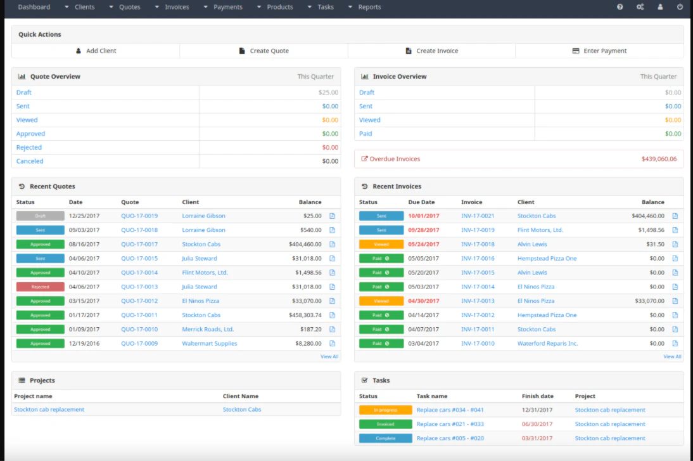Screen dimensions: 693x461
Task: Click the power logout icon
Action: pyautogui.click(x=680, y=7)
